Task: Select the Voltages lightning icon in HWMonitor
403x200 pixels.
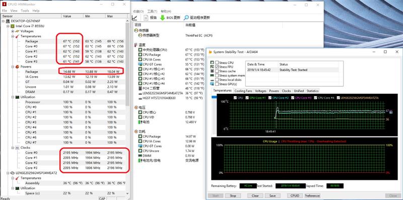Action: pyautogui.click(x=18, y=31)
